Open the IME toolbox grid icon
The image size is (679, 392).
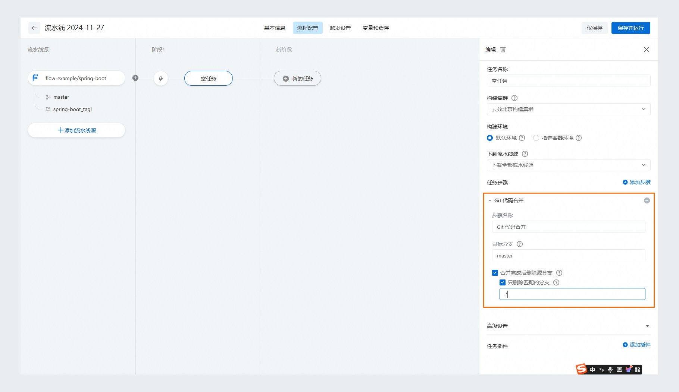[637, 370]
